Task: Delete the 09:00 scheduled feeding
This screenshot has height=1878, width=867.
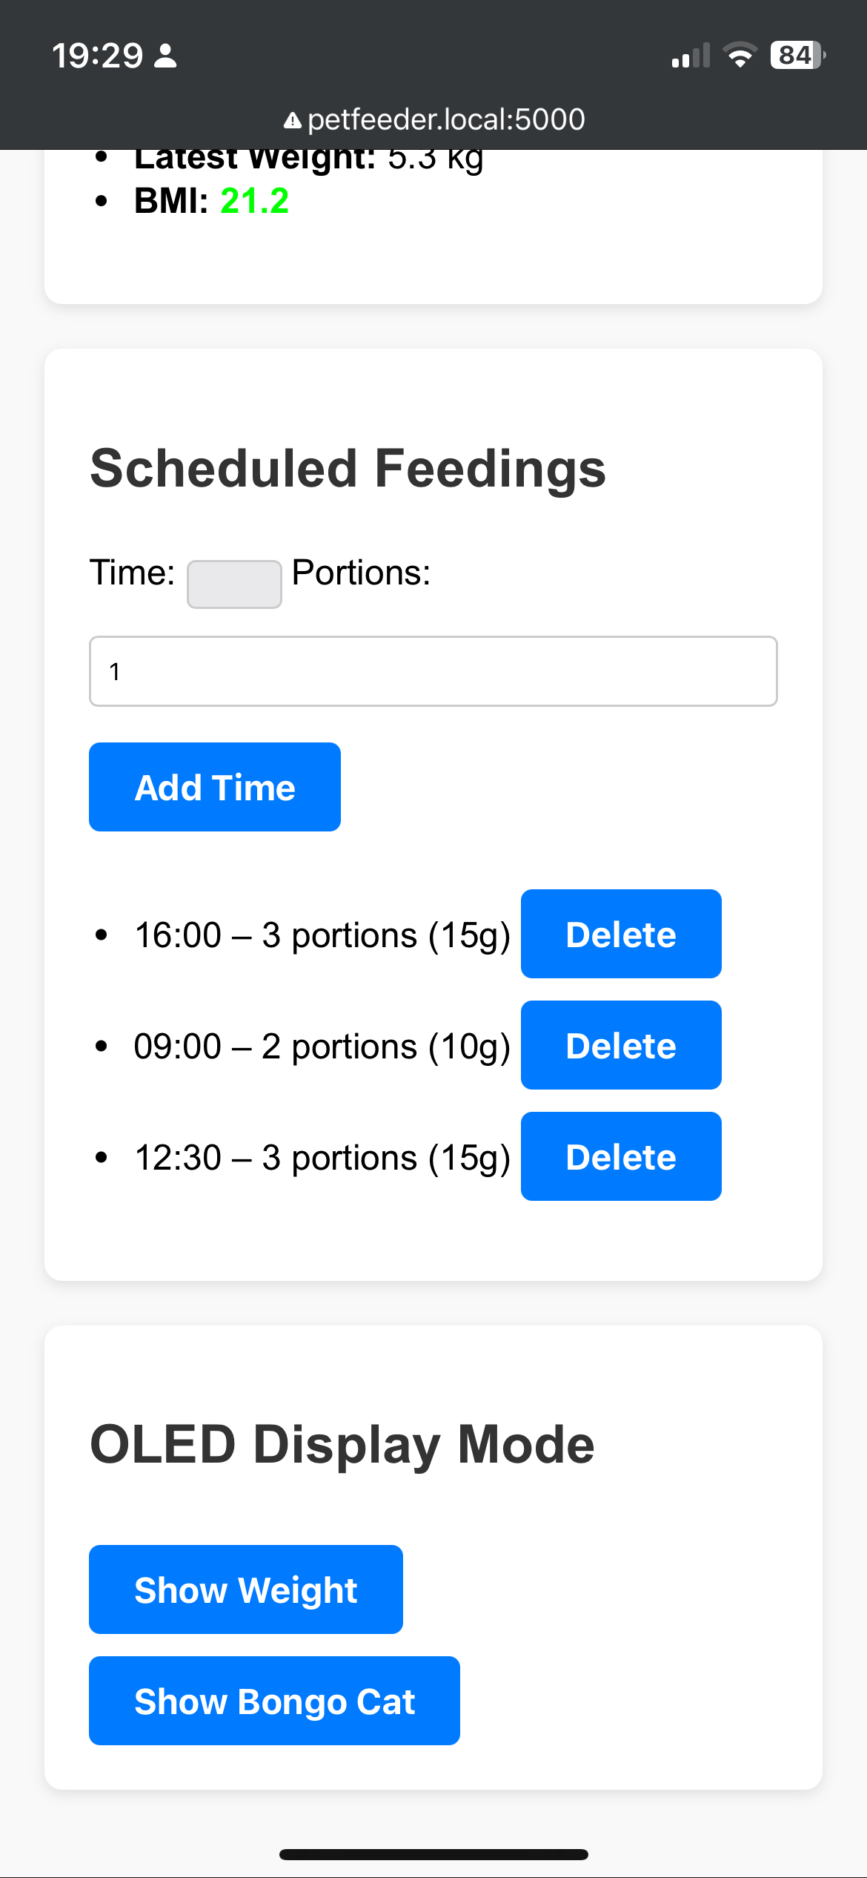Action: [x=621, y=1045]
